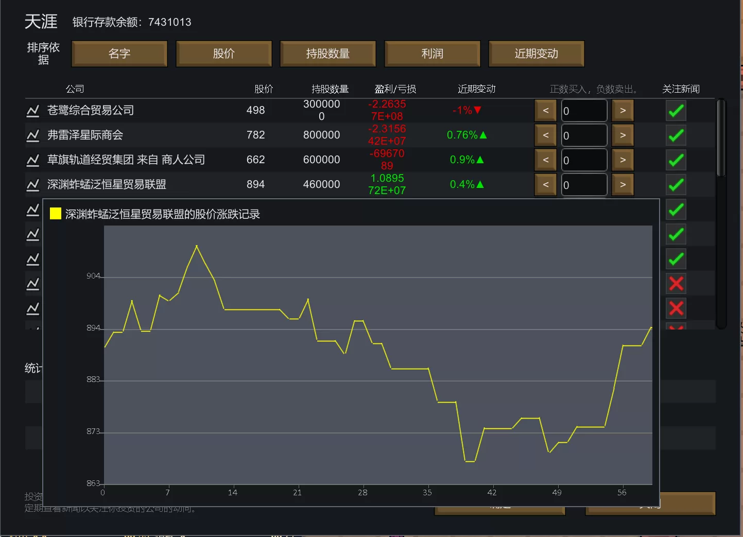
Task: Click chart icon for 深渊蚱蜢泛恒星贸易联盟
Action: coord(33,185)
